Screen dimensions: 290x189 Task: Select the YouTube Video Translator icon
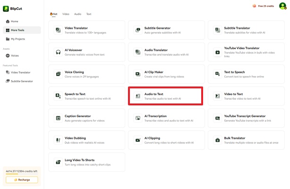(218, 52)
